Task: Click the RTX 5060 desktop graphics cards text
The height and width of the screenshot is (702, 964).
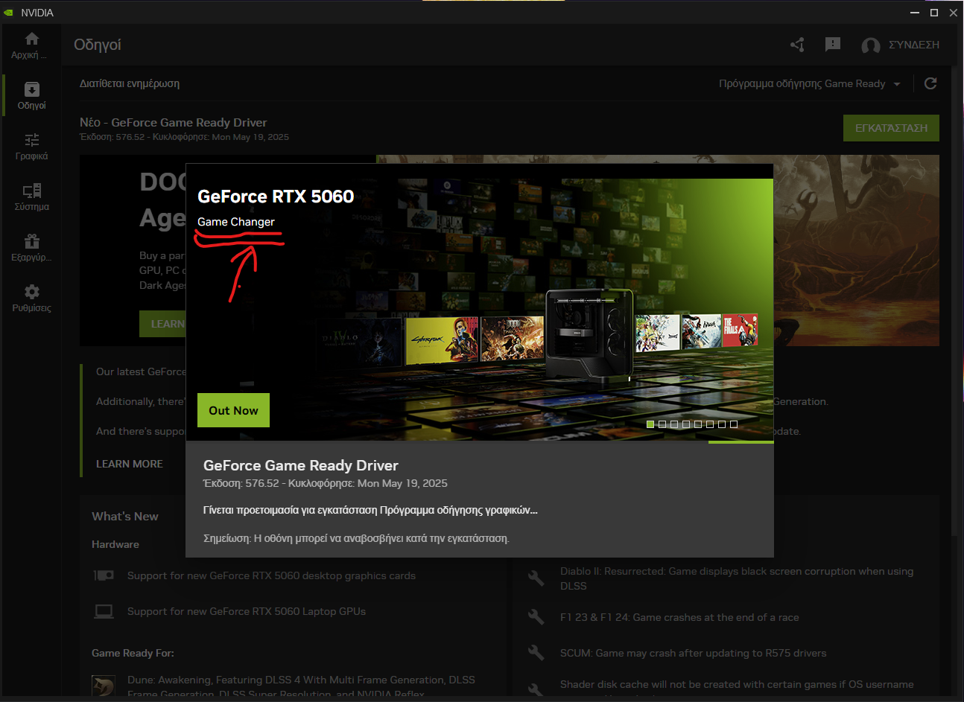Action: click(272, 575)
